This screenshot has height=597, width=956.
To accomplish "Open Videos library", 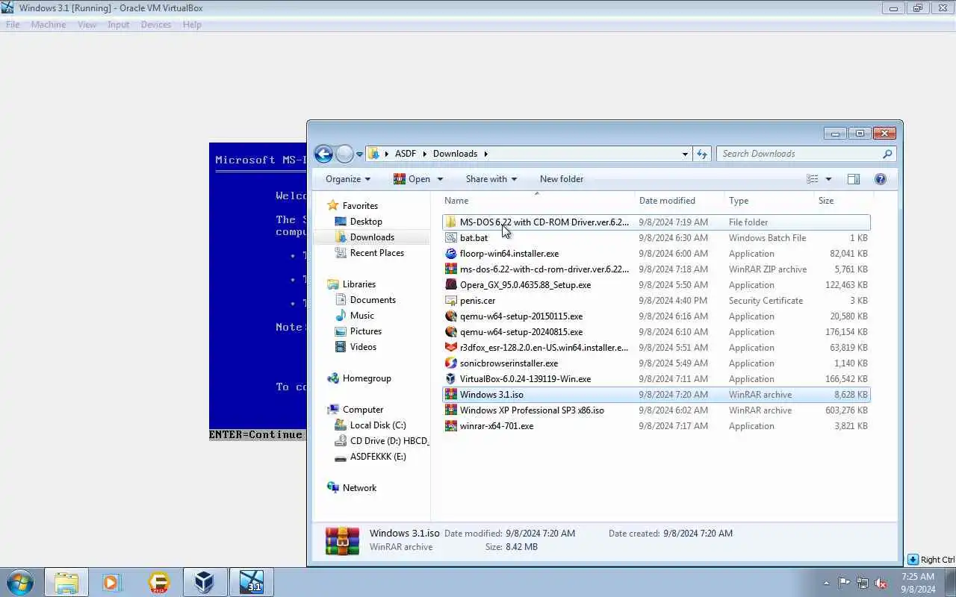I will pyautogui.click(x=363, y=347).
